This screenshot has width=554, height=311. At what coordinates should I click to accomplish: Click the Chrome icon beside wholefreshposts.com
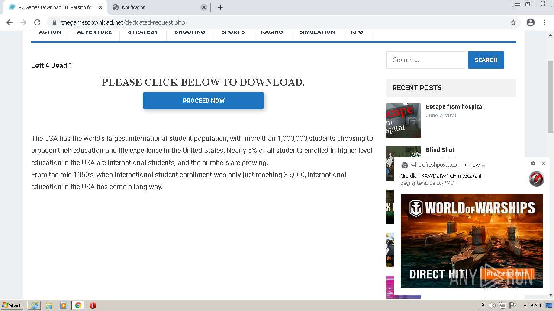[x=405, y=165]
